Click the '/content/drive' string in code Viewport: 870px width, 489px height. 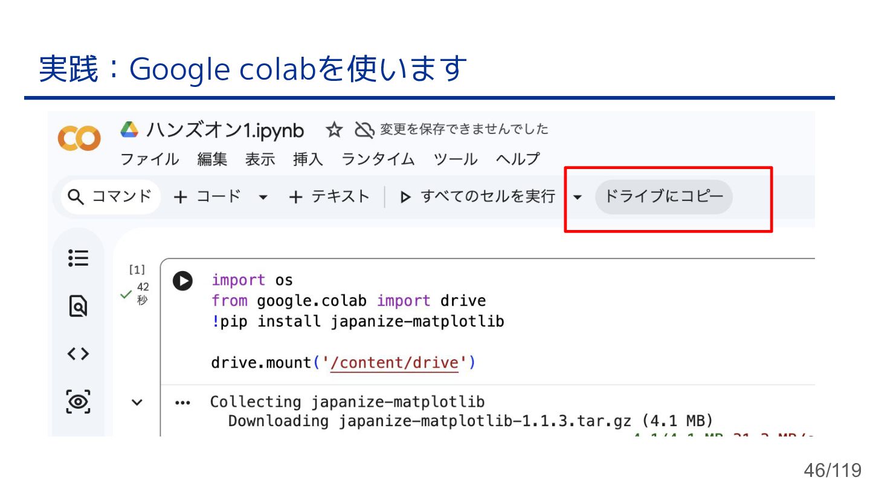click(395, 363)
